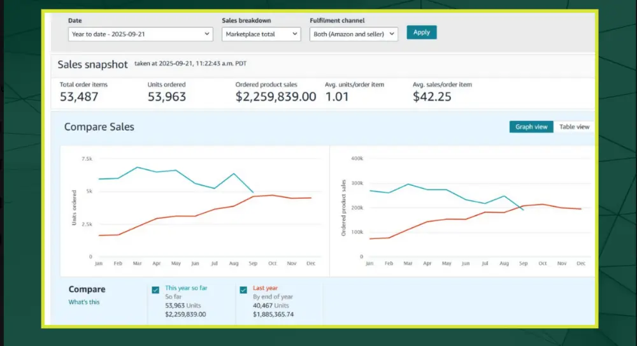Open the Sales breakdown dropdown
Screen dimensions: 637x346
pos(261,34)
